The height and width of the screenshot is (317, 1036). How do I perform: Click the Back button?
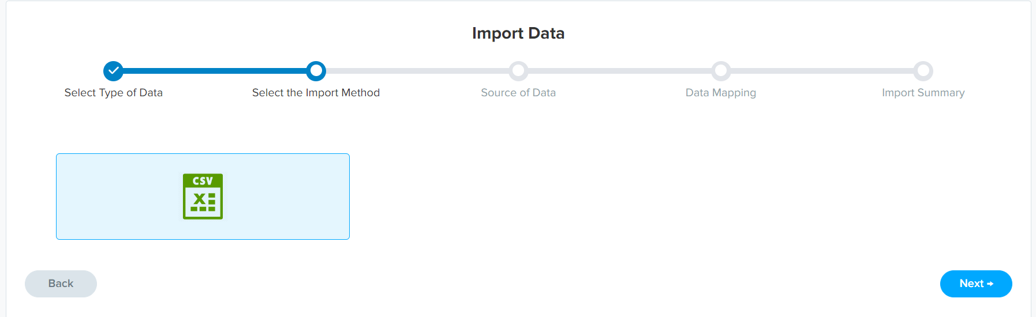[61, 284]
